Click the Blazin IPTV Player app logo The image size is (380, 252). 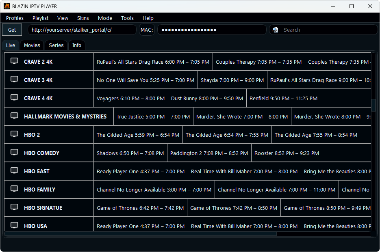coord(7,6)
